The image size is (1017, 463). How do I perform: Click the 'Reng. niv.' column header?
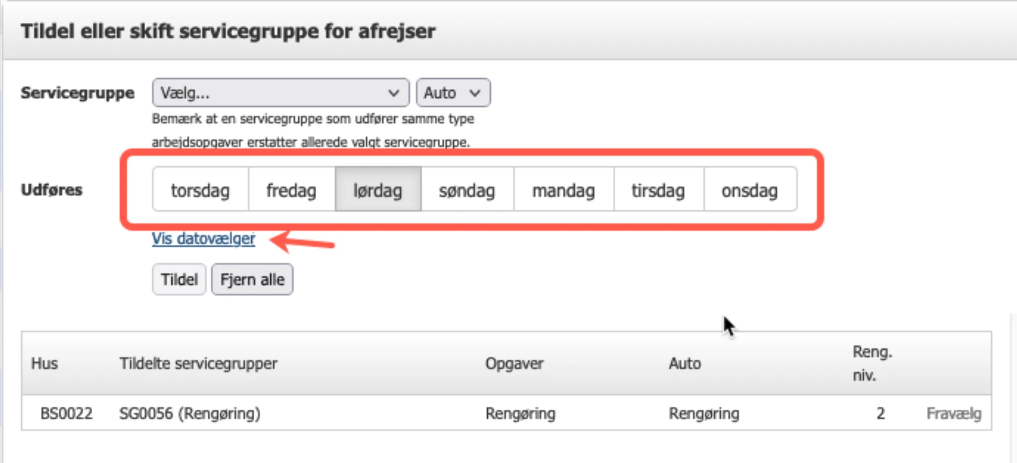coord(872,363)
